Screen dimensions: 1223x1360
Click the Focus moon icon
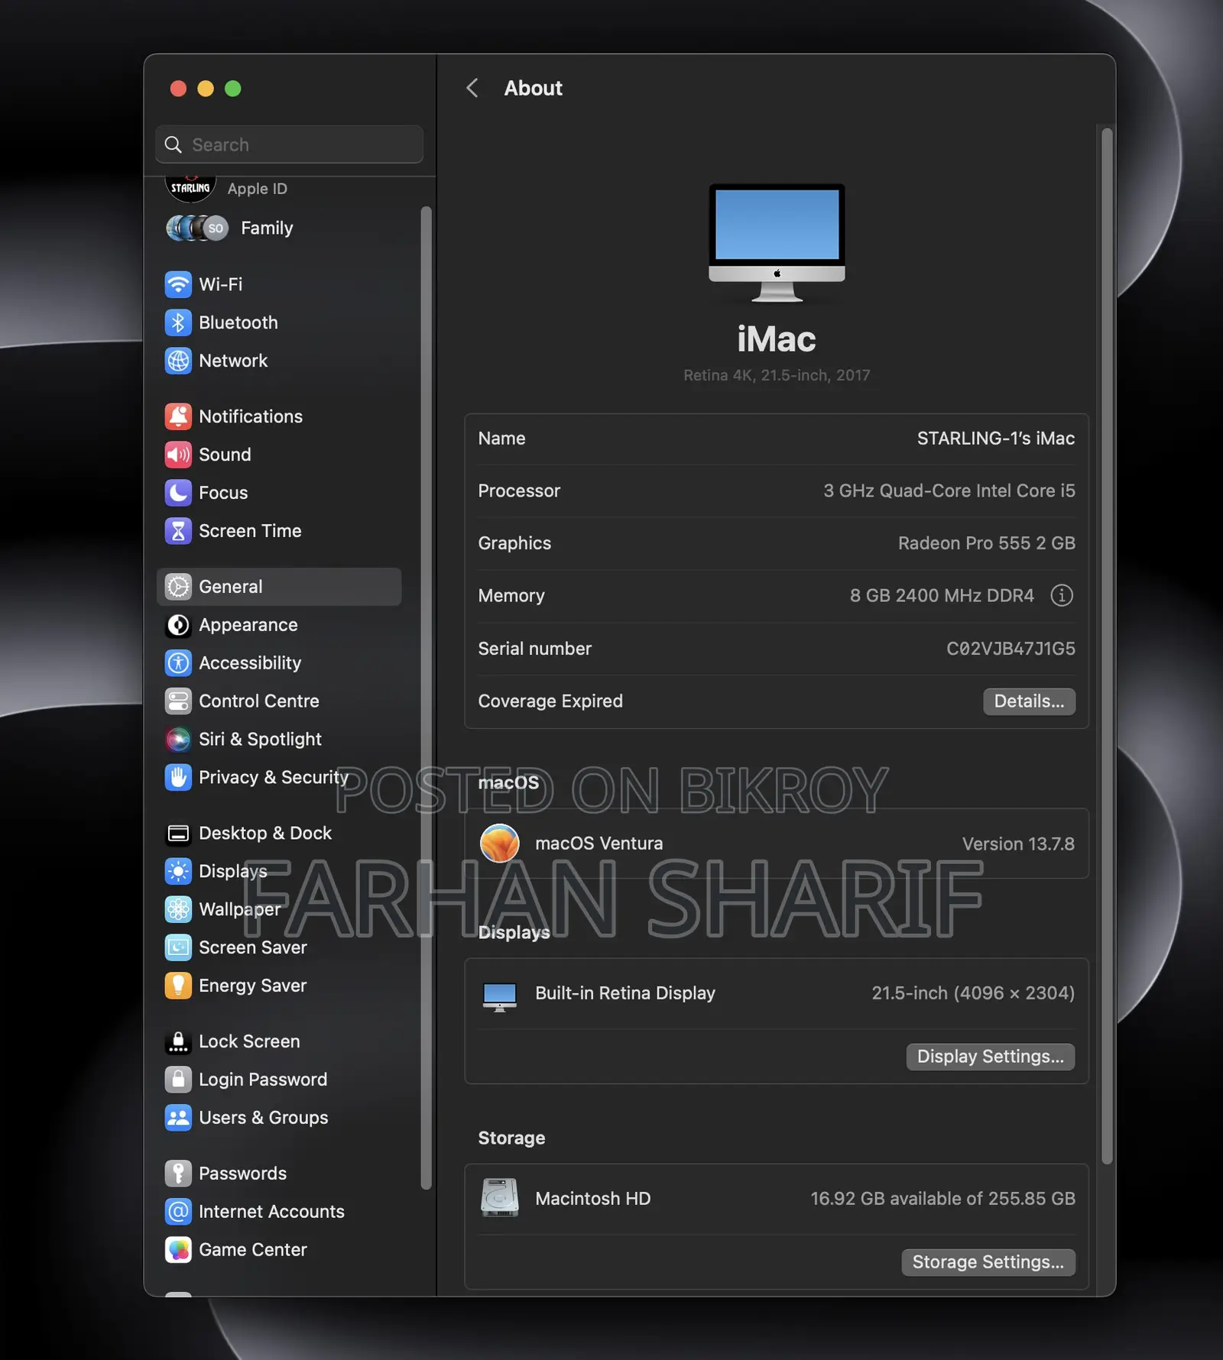click(178, 493)
